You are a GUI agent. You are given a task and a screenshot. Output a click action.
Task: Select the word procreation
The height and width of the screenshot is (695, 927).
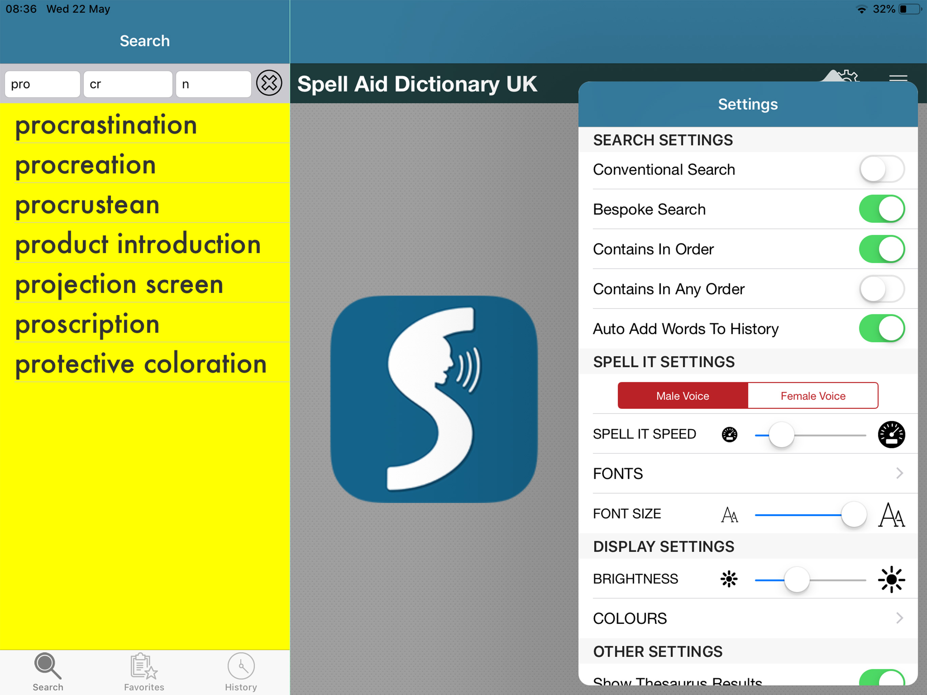tap(145, 163)
